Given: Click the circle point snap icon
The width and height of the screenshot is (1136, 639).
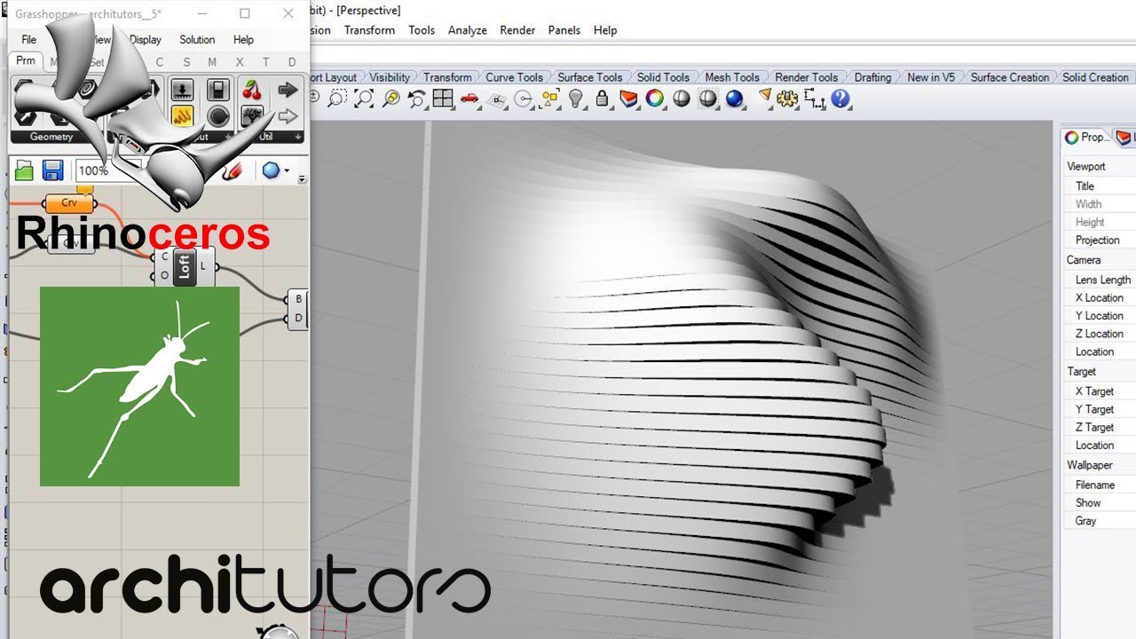Looking at the screenshot, I should pyautogui.click(x=523, y=99).
